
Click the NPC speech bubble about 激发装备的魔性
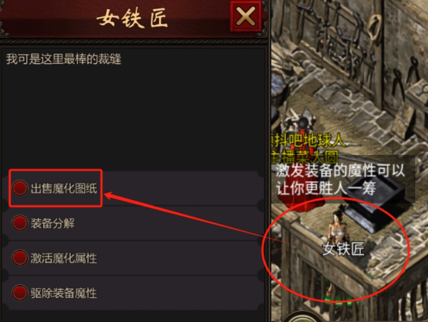point(343,179)
